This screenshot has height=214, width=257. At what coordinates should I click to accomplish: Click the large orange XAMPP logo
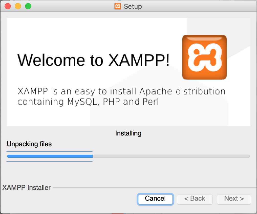click(204, 57)
